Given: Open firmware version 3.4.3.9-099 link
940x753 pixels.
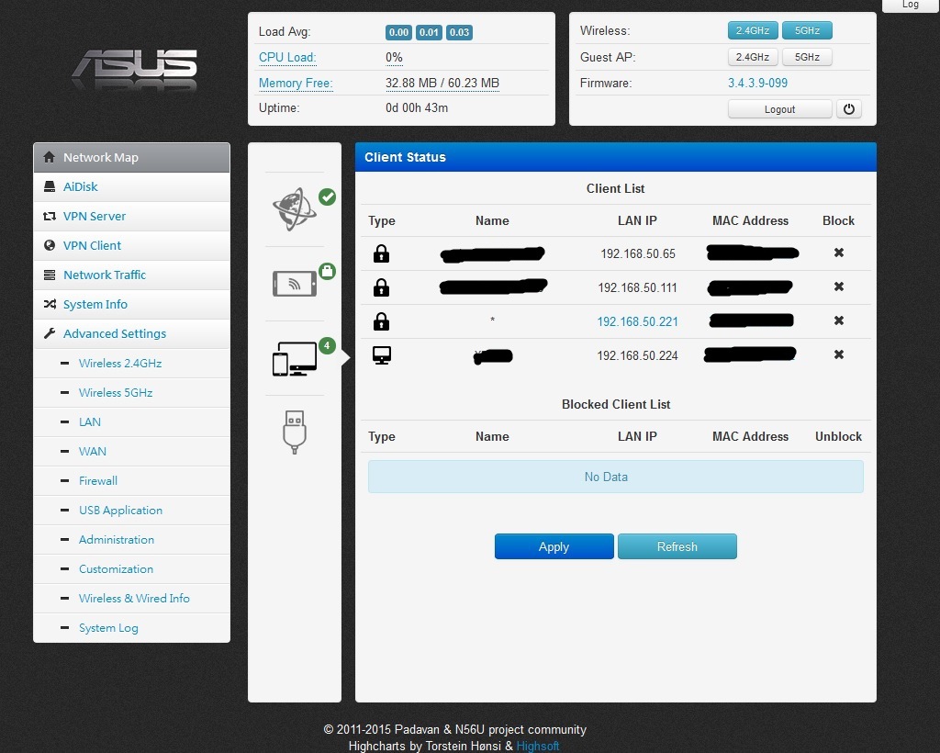Looking at the screenshot, I should (x=757, y=83).
